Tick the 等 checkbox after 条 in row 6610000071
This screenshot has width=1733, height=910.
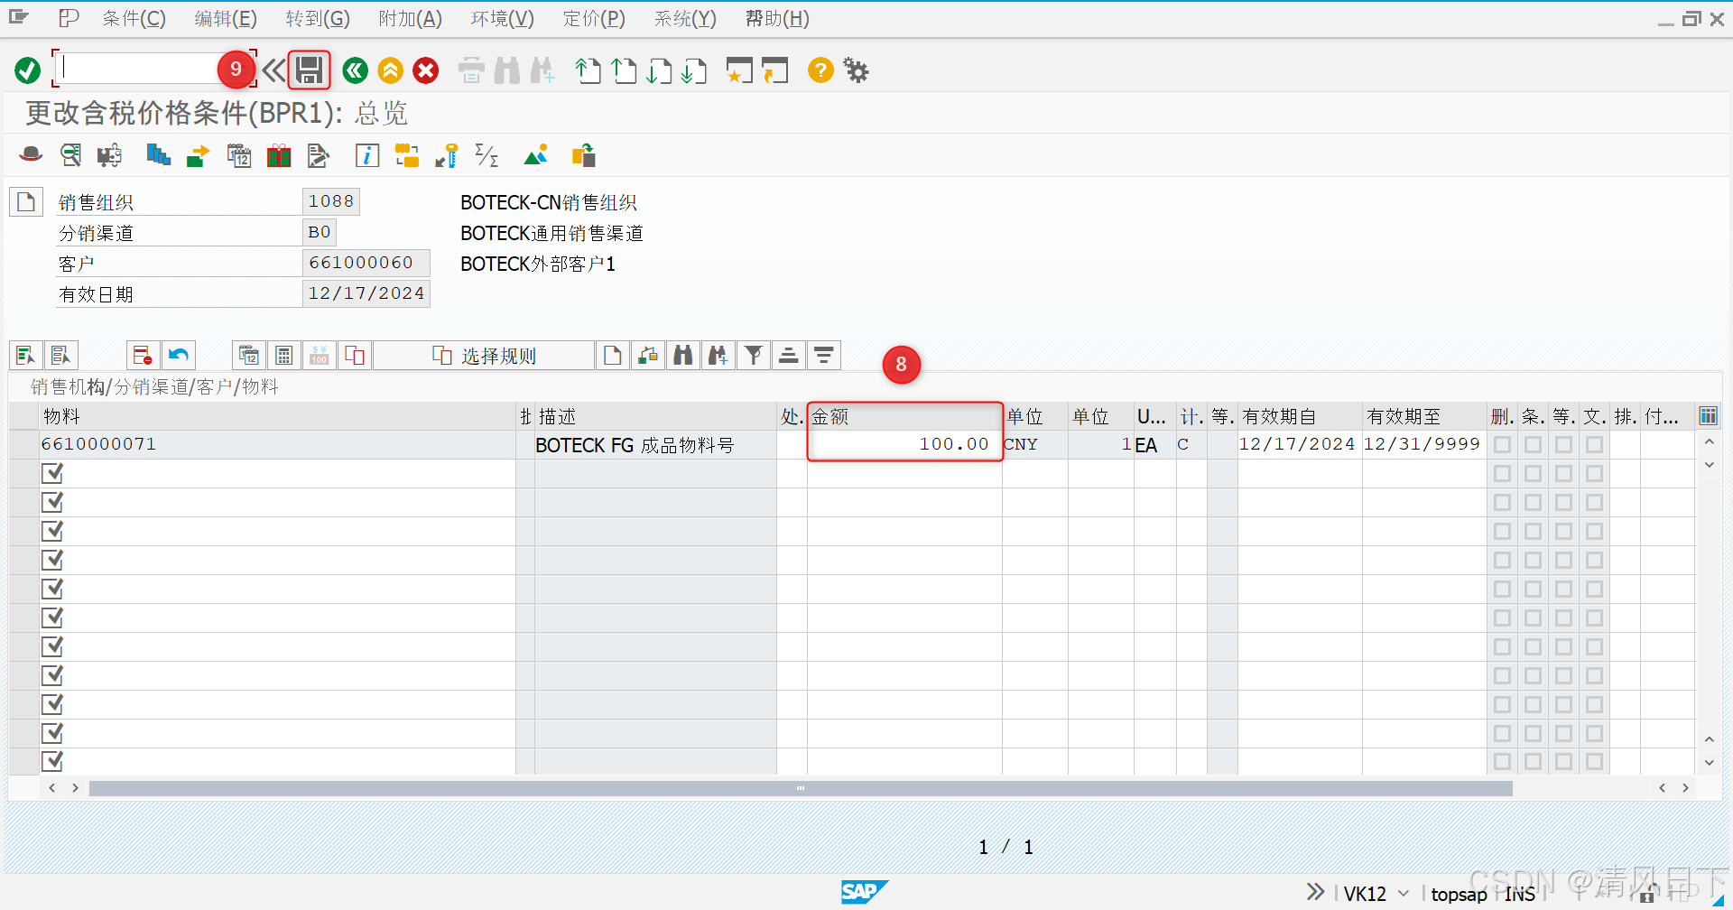[1563, 444]
